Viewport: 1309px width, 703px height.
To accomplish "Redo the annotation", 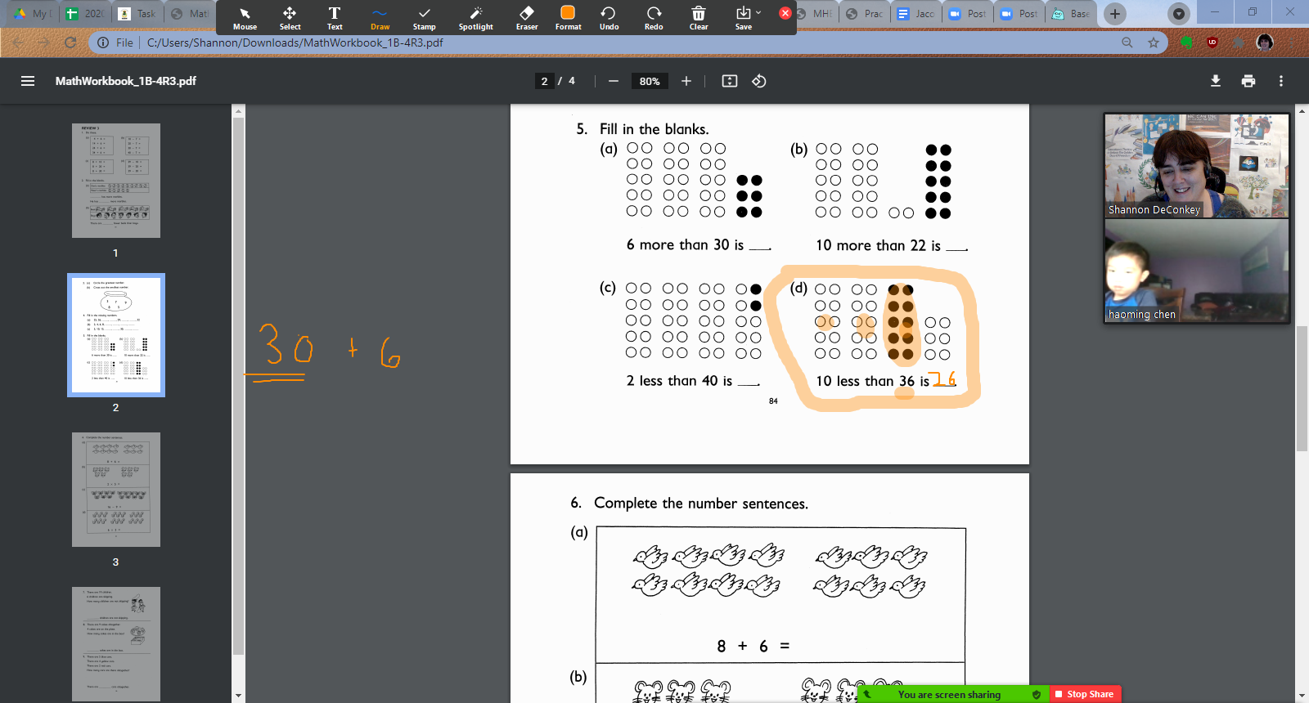I will [x=654, y=18].
